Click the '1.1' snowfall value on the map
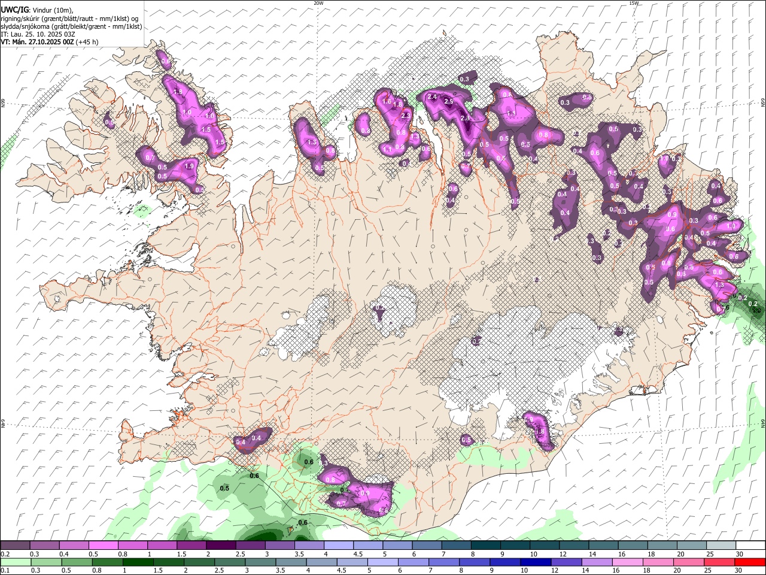The height and width of the screenshot is (575, 766). pyautogui.click(x=388, y=149)
